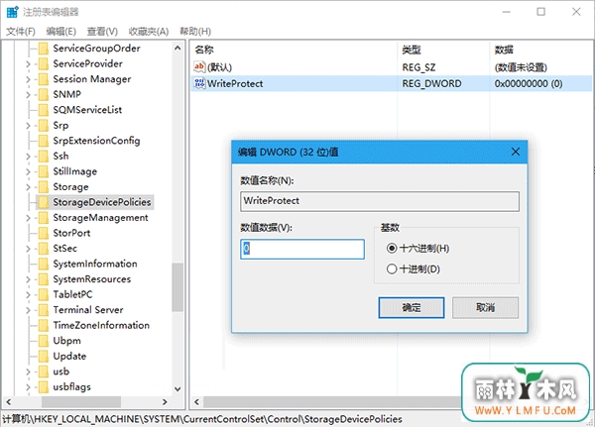595x427 pixels.
Task: Cancel the dialog with the 取消 button
Action: click(485, 307)
